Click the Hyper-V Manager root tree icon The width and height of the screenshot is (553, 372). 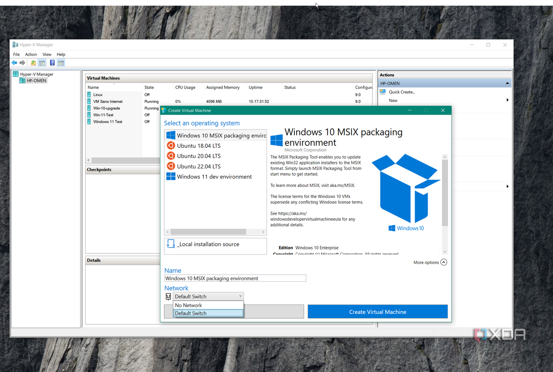tap(16, 74)
